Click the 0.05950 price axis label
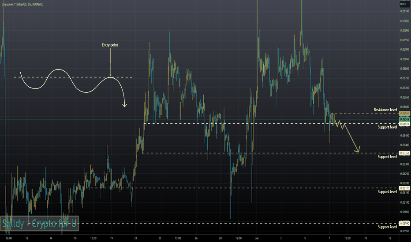The image size is (411, 242). coord(404,231)
